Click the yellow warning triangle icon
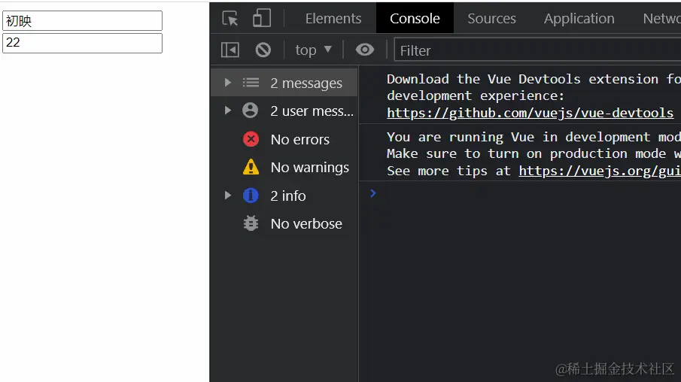Screen dimensions: 681x382 (x=251, y=167)
